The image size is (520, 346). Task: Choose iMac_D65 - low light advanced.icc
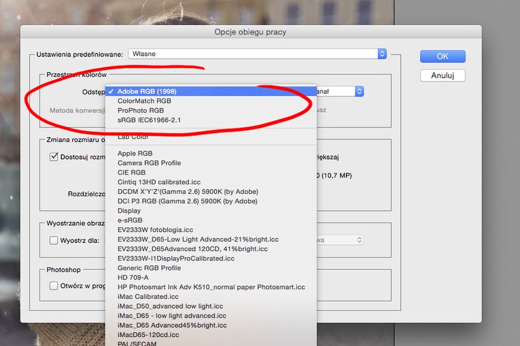[x=211, y=316]
